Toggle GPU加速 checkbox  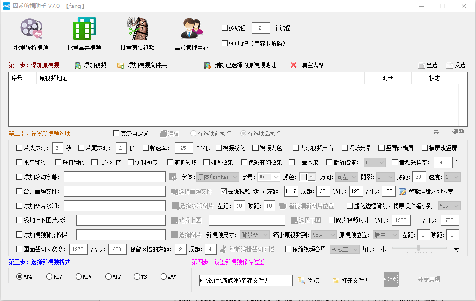(224, 43)
